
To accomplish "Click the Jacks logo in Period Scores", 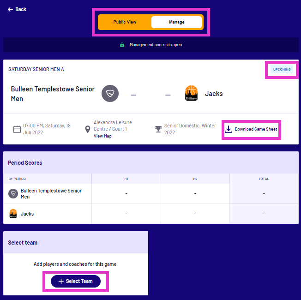I will (13, 214).
